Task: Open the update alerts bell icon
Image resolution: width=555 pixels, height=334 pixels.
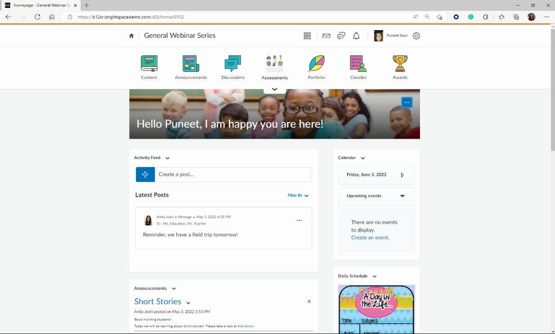Action: 356,36
